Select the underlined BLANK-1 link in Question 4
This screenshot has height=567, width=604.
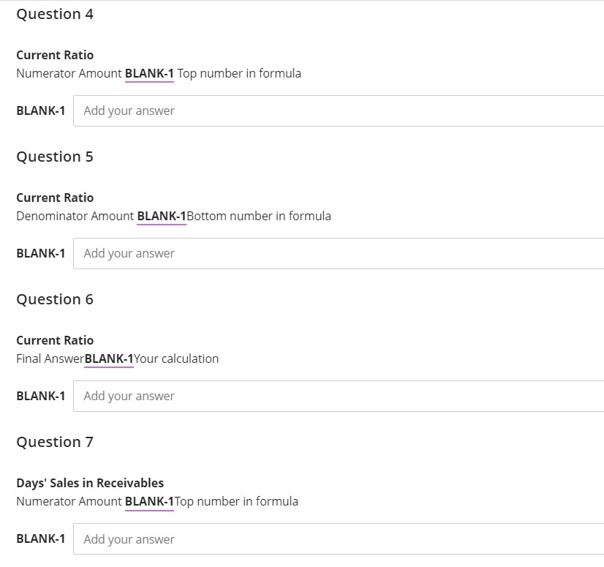(148, 73)
